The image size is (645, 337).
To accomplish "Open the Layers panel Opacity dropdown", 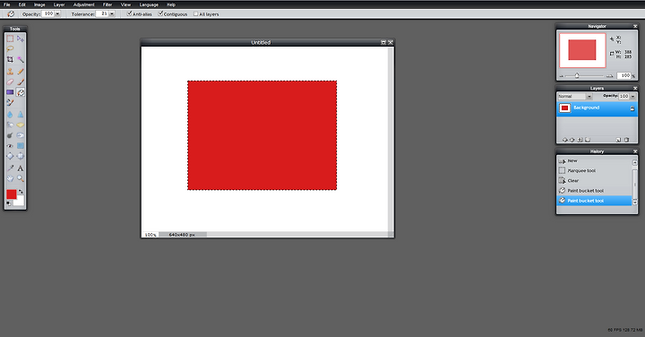I will (632, 96).
